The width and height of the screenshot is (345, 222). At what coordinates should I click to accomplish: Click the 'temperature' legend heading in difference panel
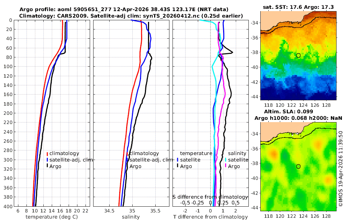(x=196, y=153)
